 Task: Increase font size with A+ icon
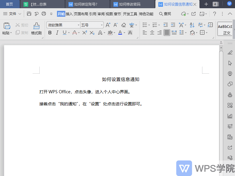click(108, 25)
